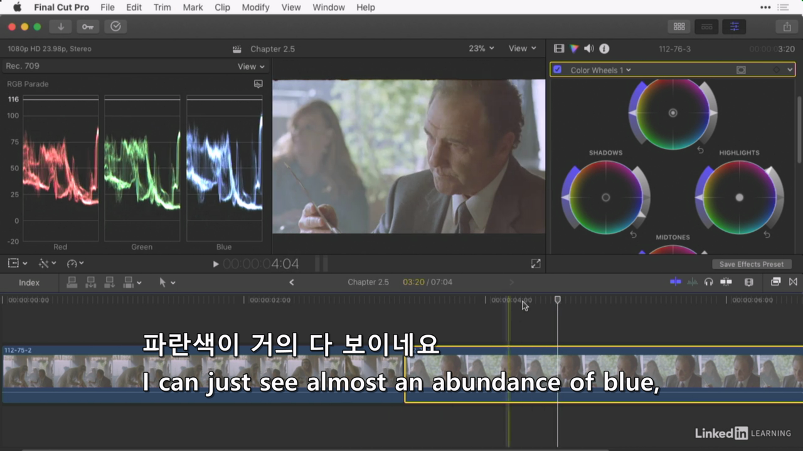The image size is (803, 451).
Task: Click the top color wheel center puck
Action: (673, 113)
